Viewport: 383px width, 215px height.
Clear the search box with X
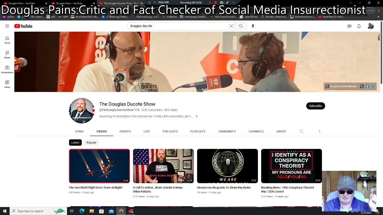[231, 26]
